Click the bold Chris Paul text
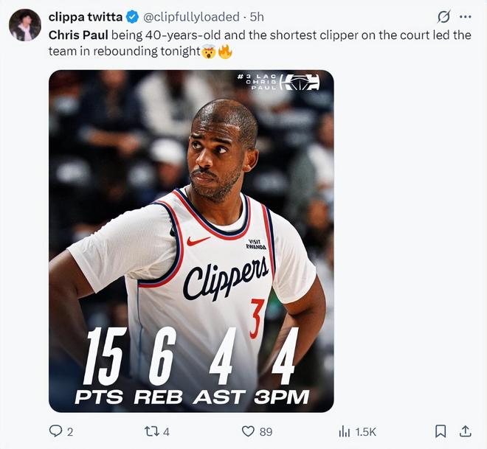The image size is (487, 449). 78,35
